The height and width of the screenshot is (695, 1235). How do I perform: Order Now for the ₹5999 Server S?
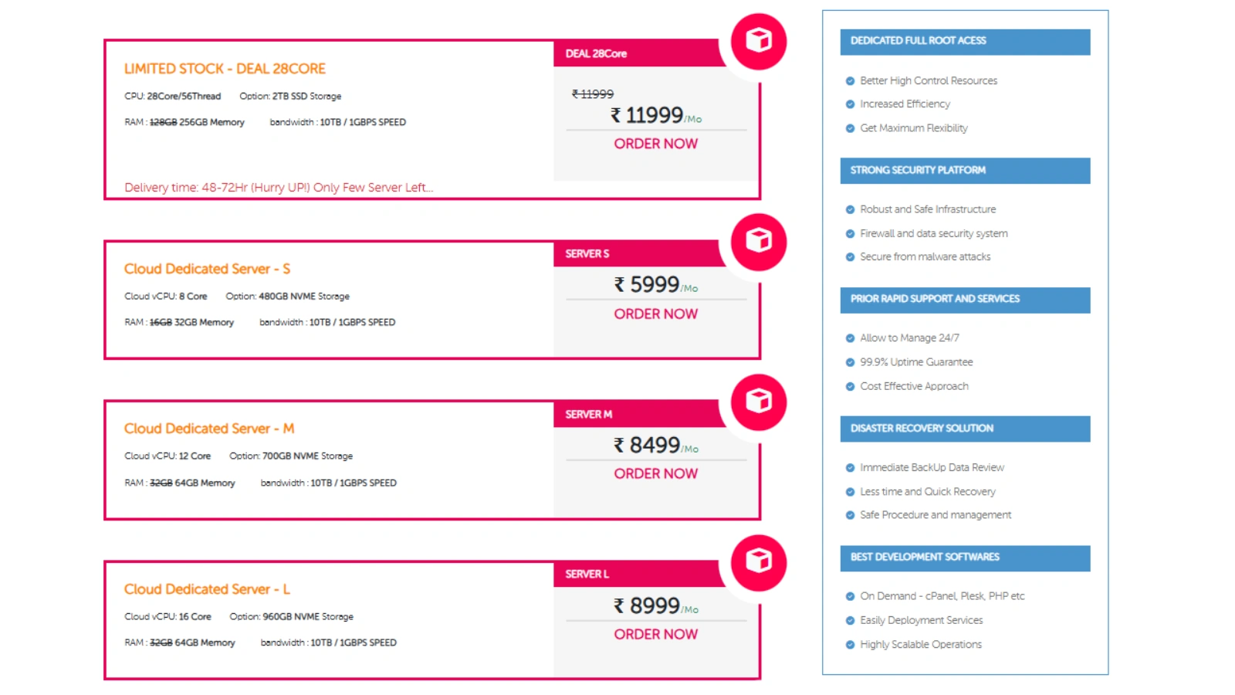coord(656,314)
